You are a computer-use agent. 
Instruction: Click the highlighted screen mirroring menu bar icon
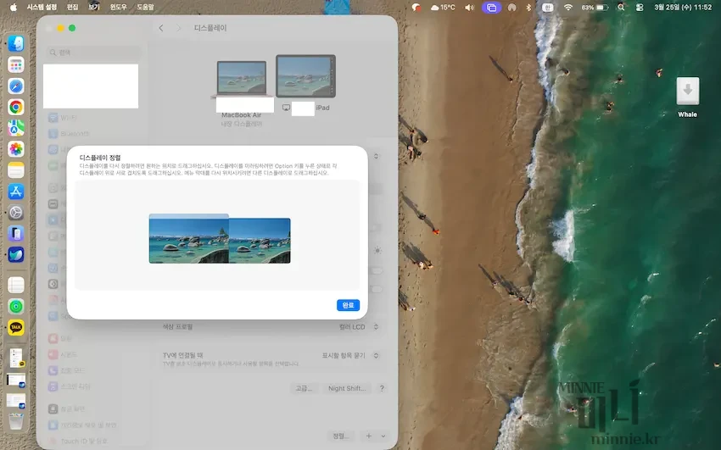tap(491, 8)
